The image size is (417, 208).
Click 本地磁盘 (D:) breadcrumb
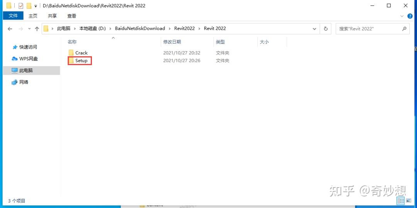pyautogui.click(x=93, y=29)
